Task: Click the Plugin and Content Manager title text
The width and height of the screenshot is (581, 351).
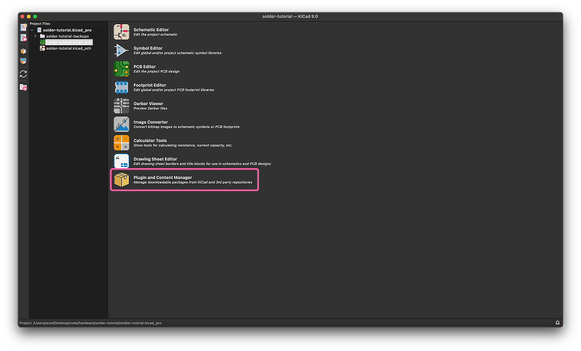Action: point(163,178)
